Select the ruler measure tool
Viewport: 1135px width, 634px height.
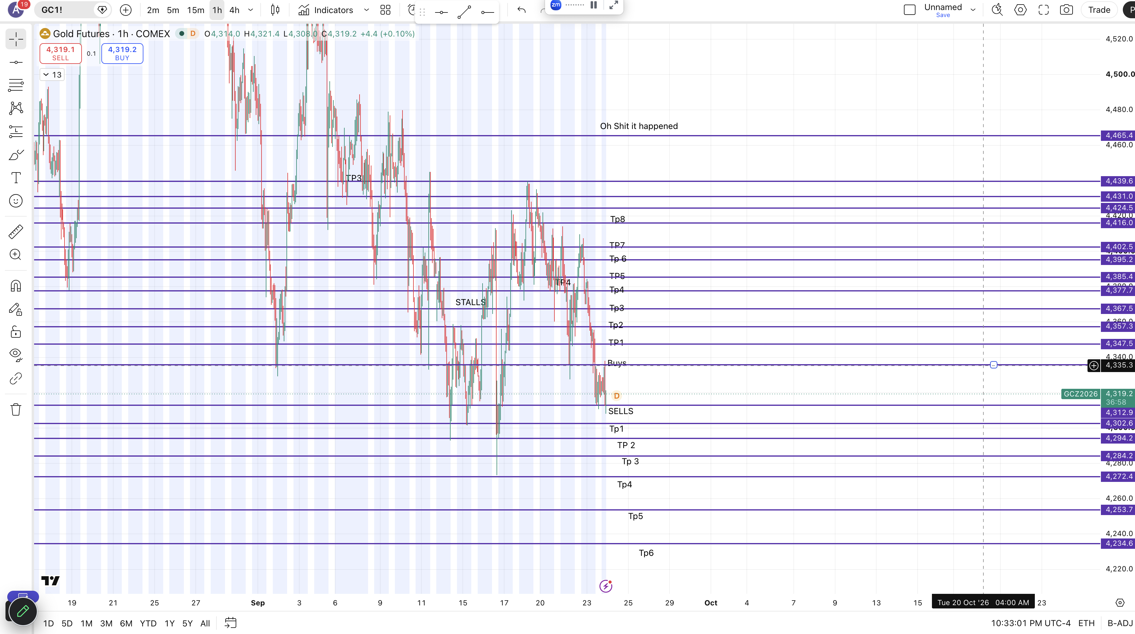16,232
